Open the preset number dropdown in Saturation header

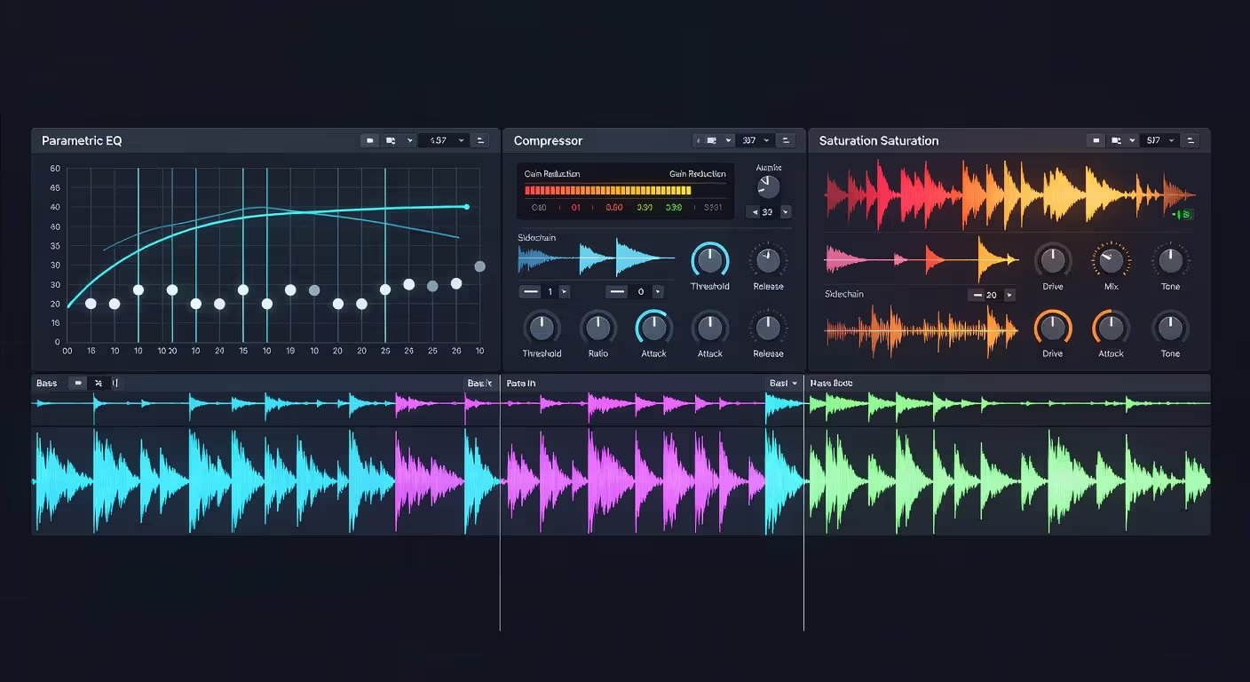click(x=1159, y=140)
